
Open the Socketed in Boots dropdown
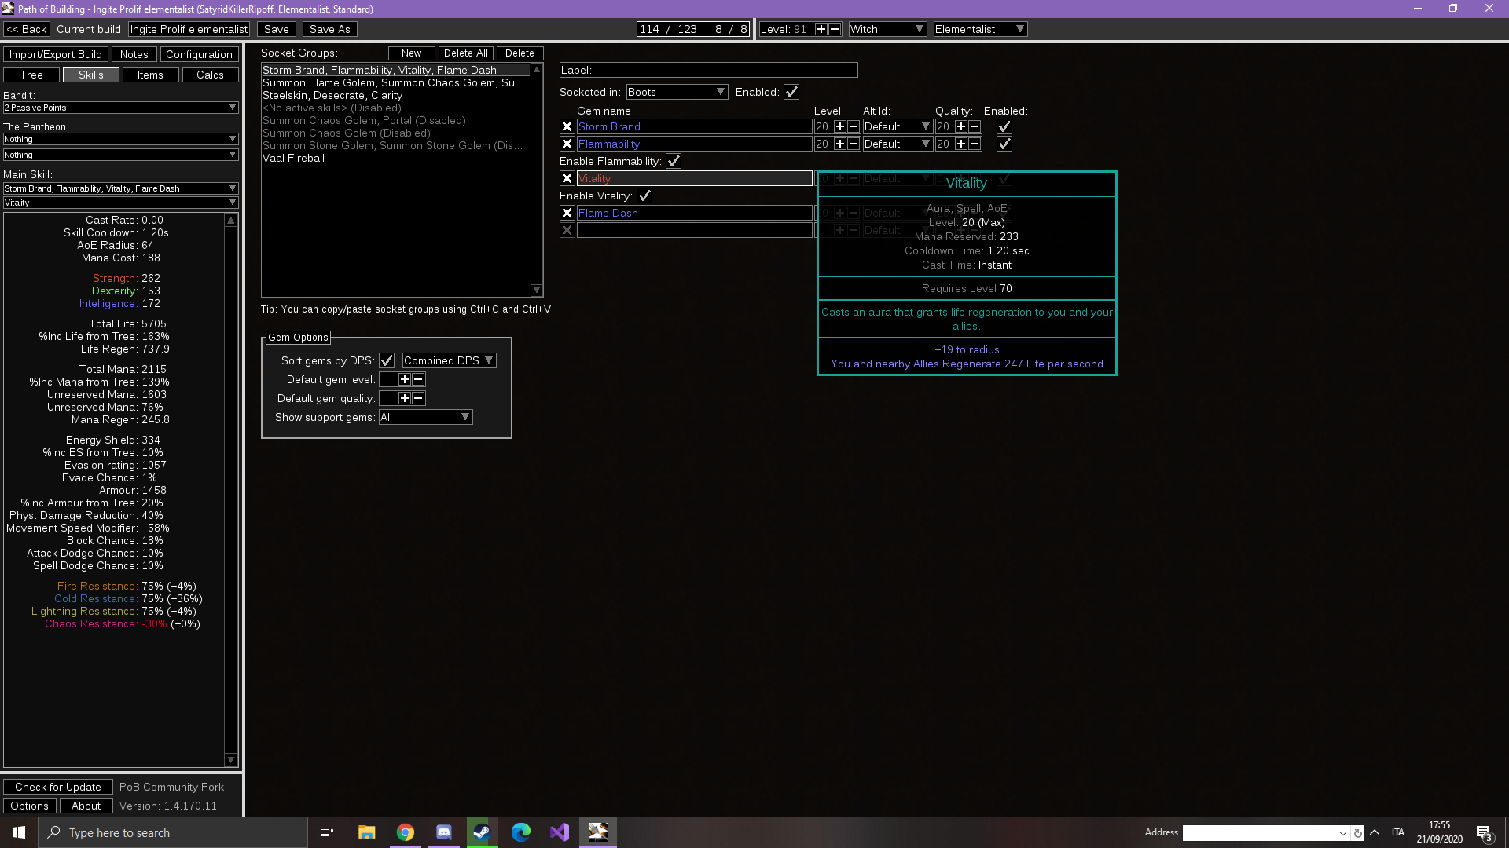(x=677, y=92)
